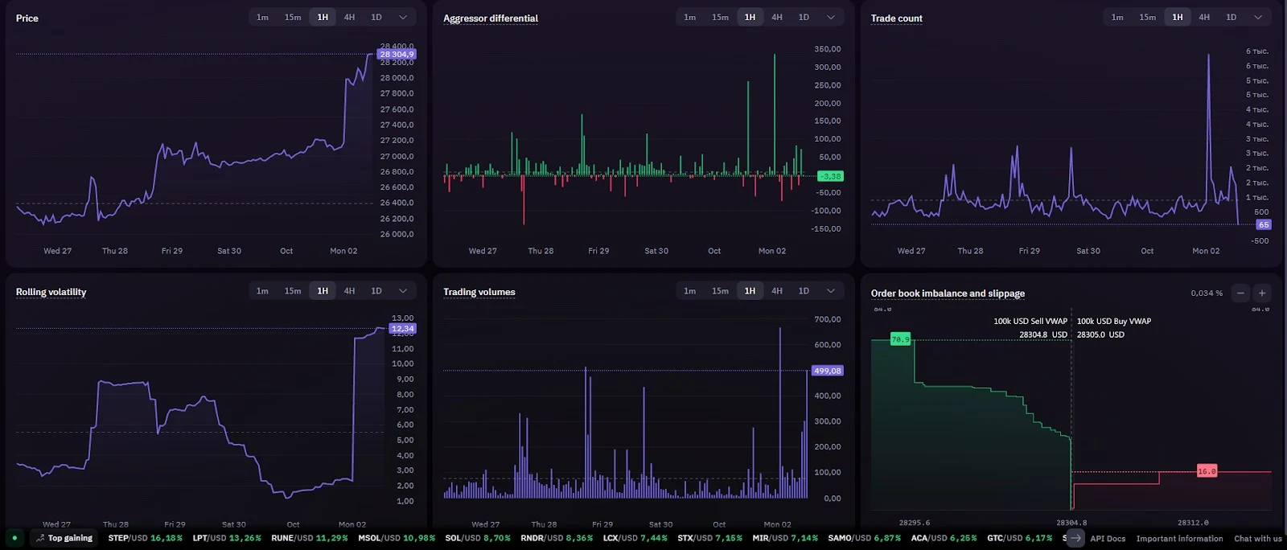This screenshot has height=550, width=1287.
Task: Select 4H timeframe in Rolling volatility panel
Action: pos(349,291)
